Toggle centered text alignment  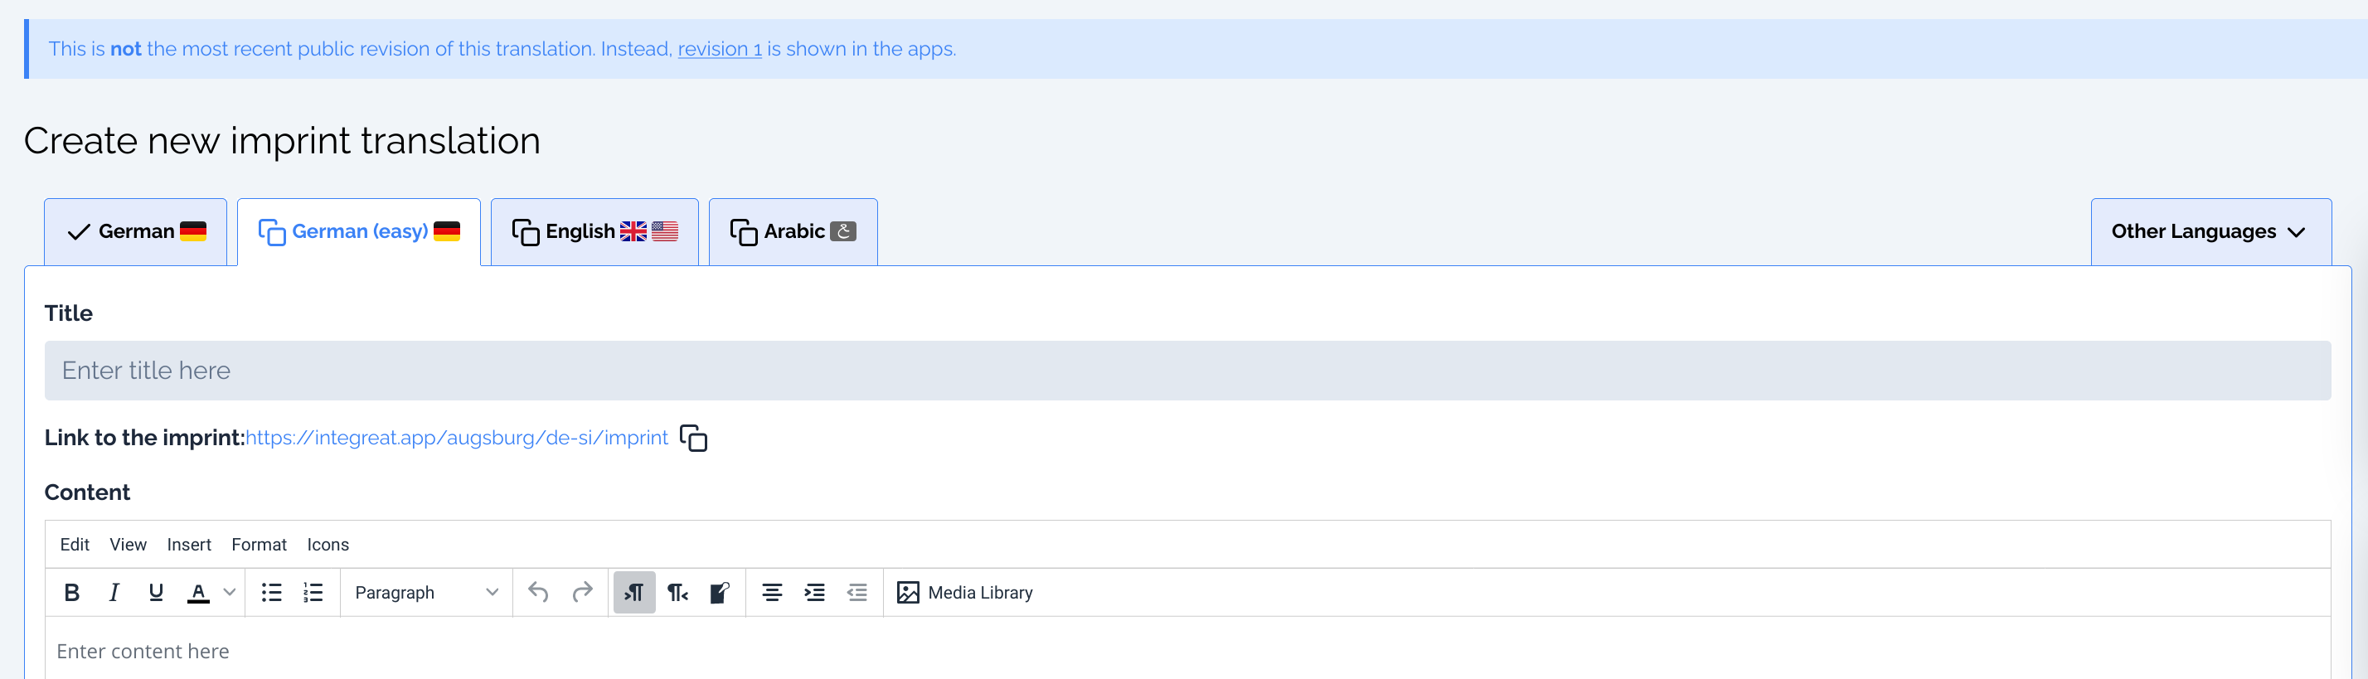coord(772,593)
